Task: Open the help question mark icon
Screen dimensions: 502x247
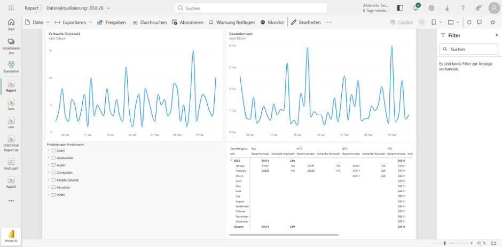Action: 463,9
